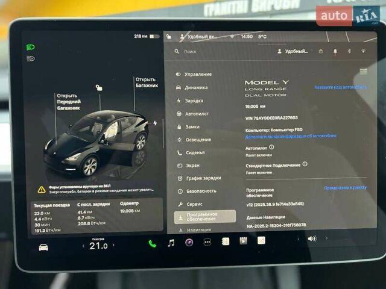Tap the speaker volume icon
This screenshot has width=386, height=289.
tap(312, 238)
